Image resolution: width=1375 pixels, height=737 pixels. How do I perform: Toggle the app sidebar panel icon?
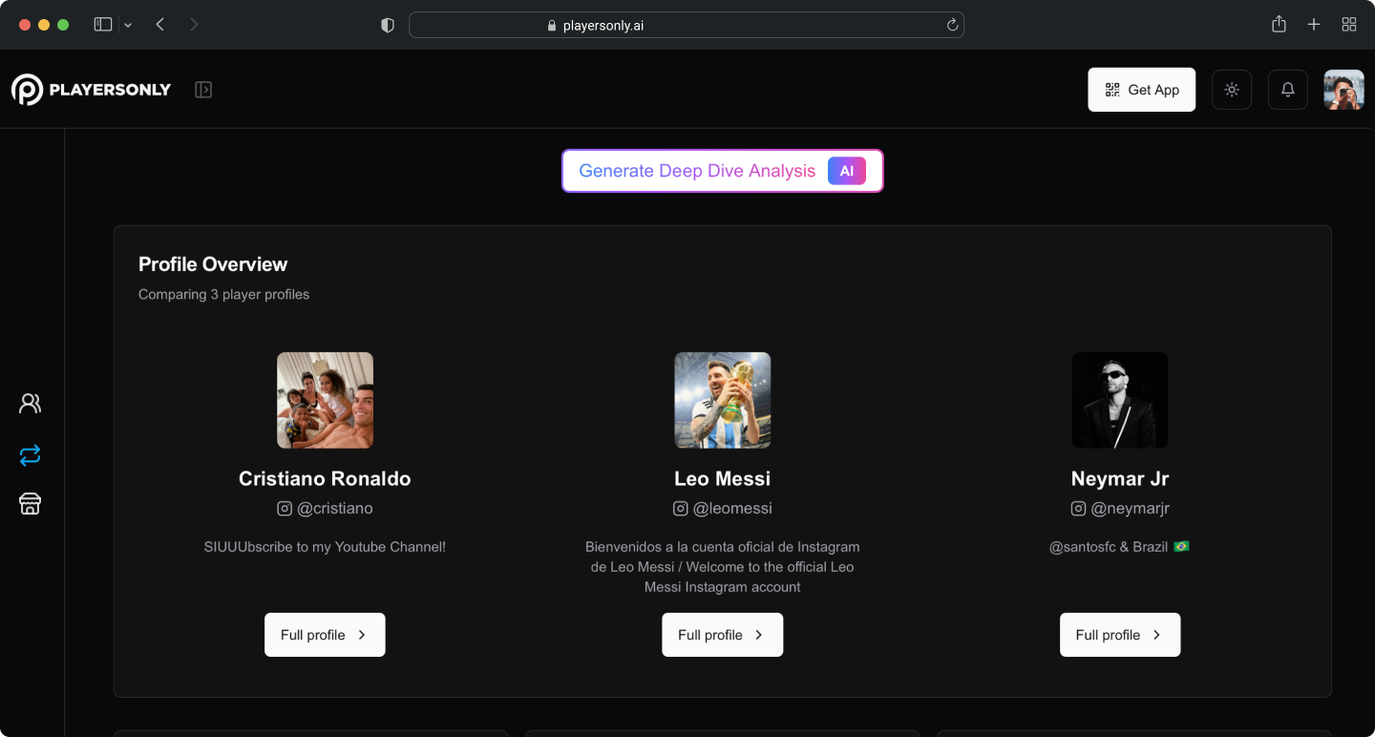[x=203, y=90]
